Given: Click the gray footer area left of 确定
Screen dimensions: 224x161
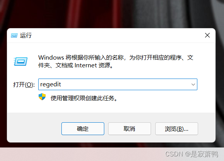Looking at the screenshot, I should (x=34, y=127).
